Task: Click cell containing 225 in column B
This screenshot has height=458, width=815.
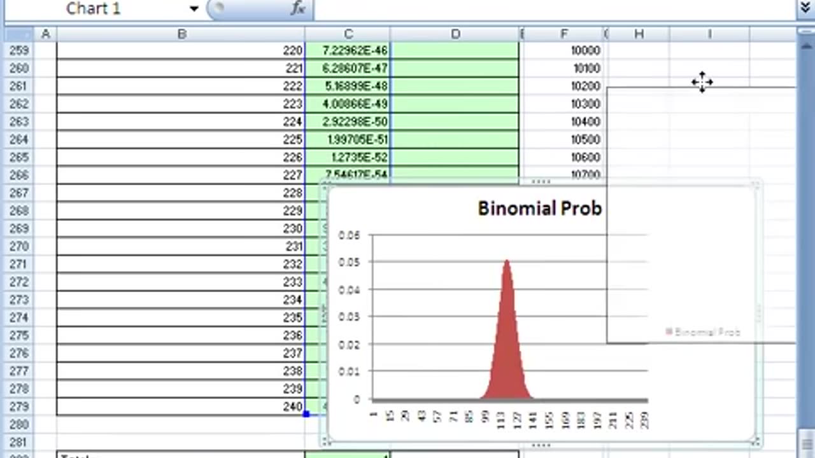Action: click(x=181, y=139)
